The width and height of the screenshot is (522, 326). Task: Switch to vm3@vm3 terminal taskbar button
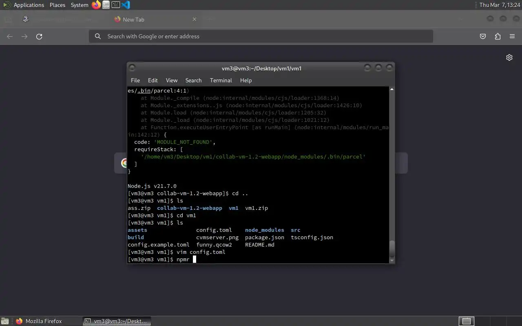point(117,321)
